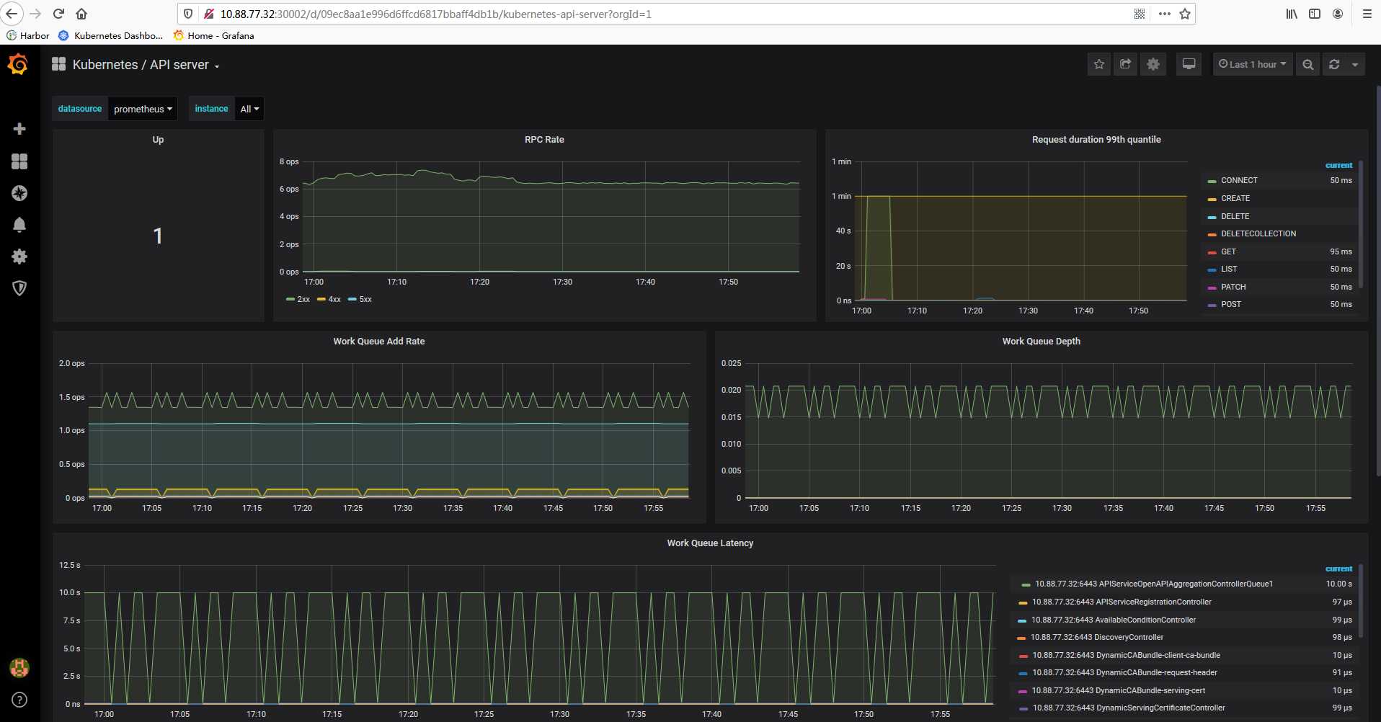The height and width of the screenshot is (722, 1381).
Task: Open the prometheus datasource dropdown
Action: tap(143, 109)
